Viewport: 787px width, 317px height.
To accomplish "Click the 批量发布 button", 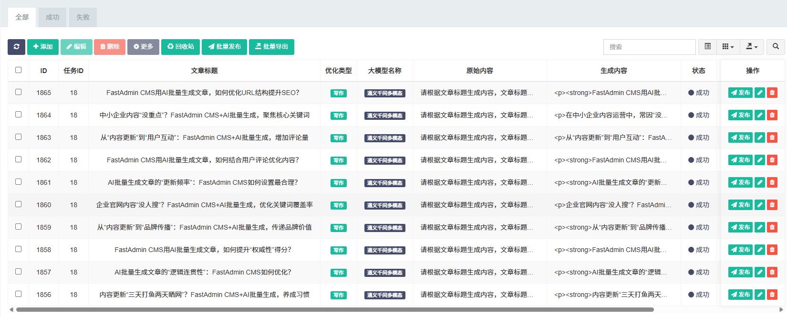I will [225, 47].
